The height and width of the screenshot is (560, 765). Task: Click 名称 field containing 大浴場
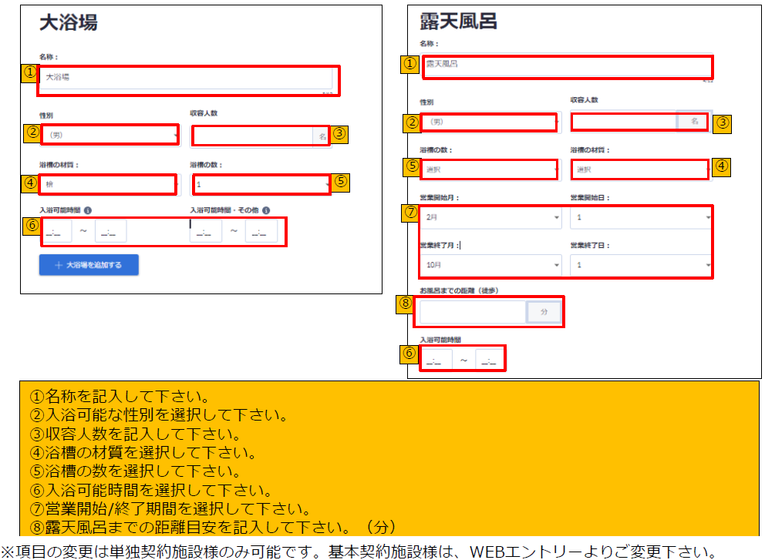pos(185,78)
